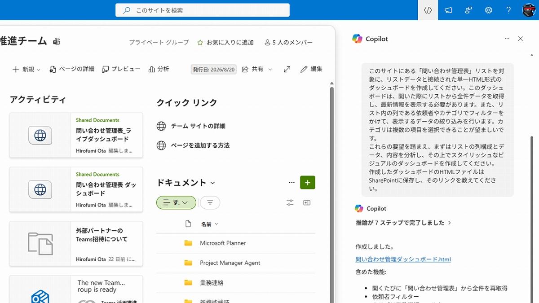539x303 pixels.
Task: Open the 共有 dropdown arrow
Action: tap(270, 69)
